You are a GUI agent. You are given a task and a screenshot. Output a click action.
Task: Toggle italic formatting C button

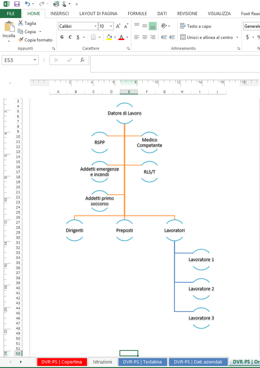click(70, 37)
